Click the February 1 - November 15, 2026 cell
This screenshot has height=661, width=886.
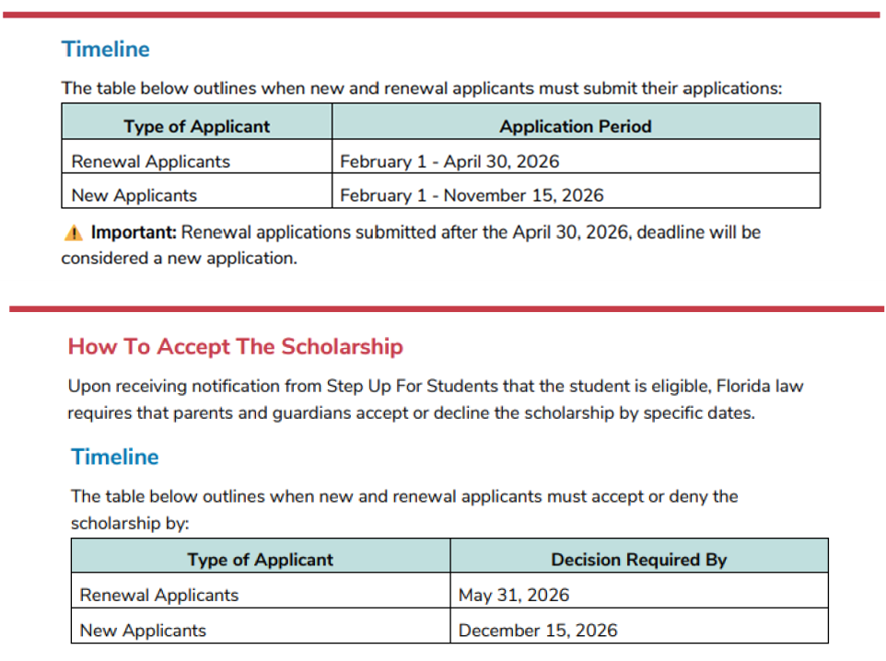(x=472, y=195)
